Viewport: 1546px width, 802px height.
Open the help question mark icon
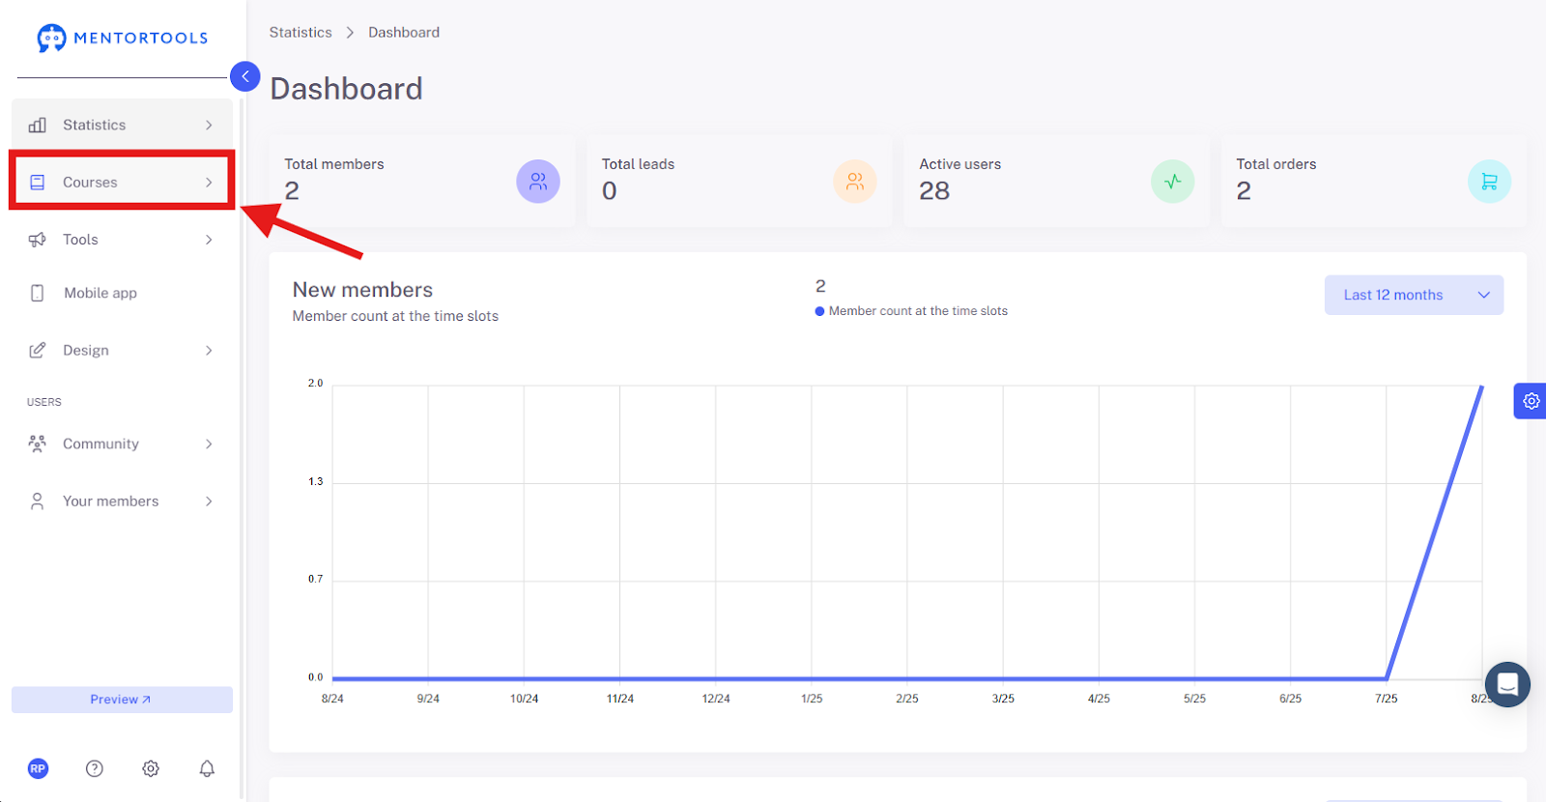click(x=95, y=768)
